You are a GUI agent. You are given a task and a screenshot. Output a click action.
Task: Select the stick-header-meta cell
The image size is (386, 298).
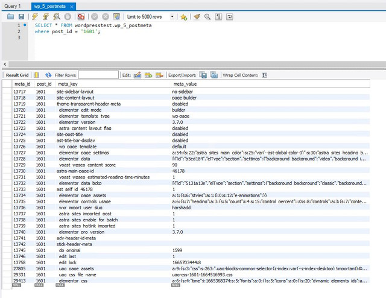coord(113,244)
